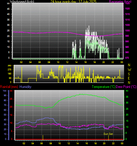Click the 360 degree wind direction tick

tap(9, 66)
